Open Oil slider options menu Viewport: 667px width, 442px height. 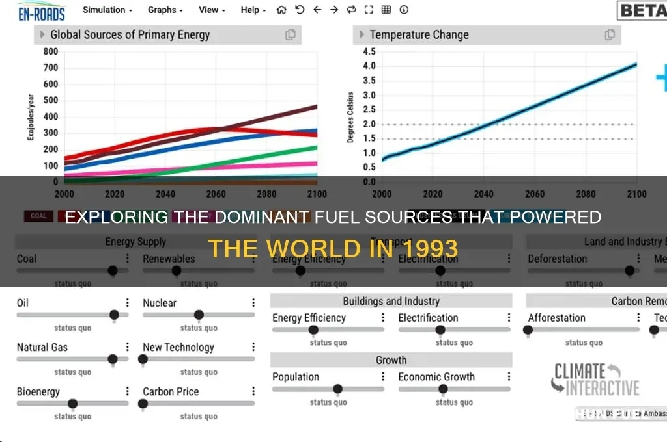[x=127, y=302]
